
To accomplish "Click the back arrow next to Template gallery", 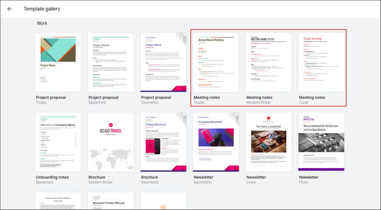I will tap(9, 9).
